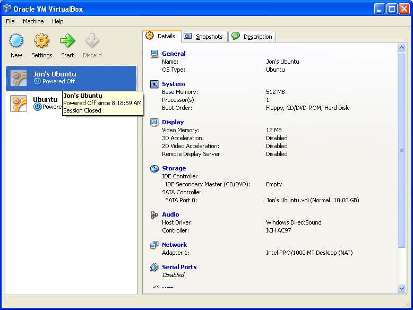Open the Serial Ports settings link
The width and height of the screenshot is (413, 310).
[179, 267]
